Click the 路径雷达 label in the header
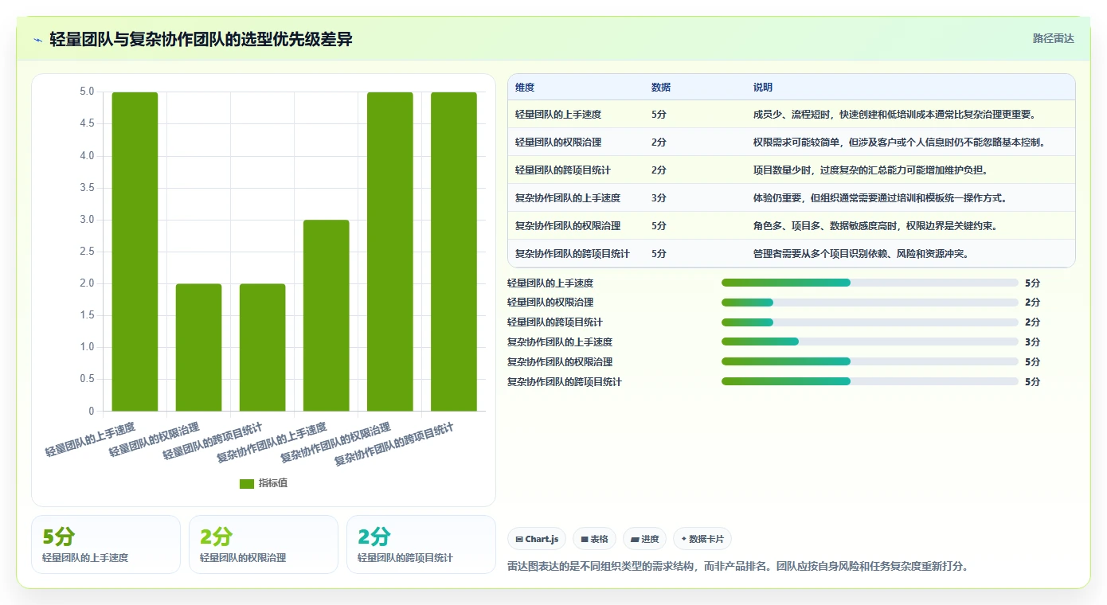The height and width of the screenshot is (605, 1107). pyautogui.click(x=1054, y=38)
